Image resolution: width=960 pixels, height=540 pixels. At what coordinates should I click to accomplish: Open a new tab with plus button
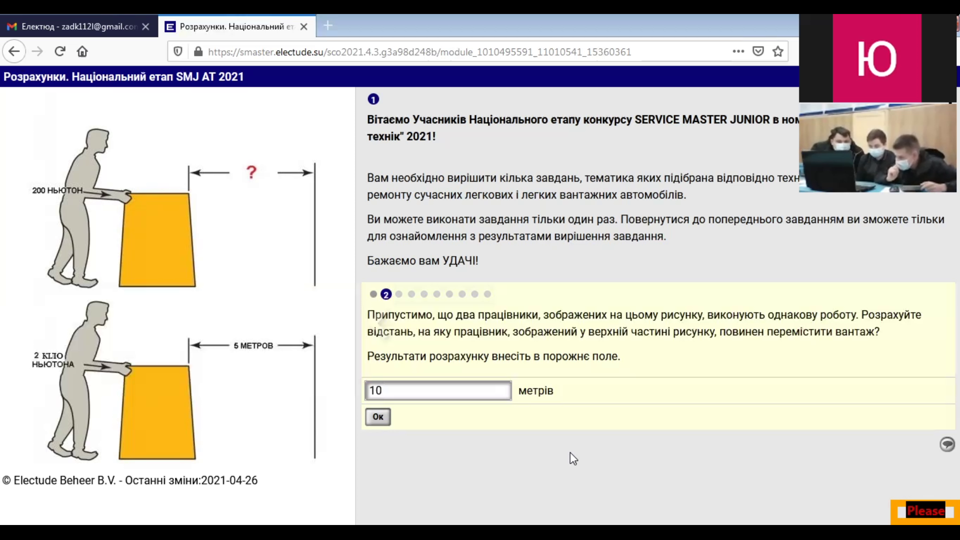tap(328, 25)
